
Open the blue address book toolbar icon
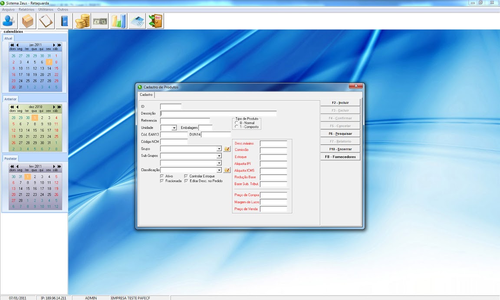coord(64,21)
